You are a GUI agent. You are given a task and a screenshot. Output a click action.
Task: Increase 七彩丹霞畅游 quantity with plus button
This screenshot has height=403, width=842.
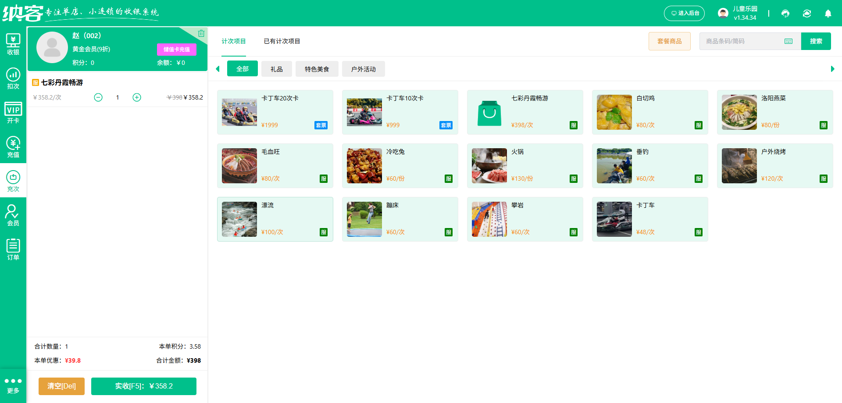(137, 97)
